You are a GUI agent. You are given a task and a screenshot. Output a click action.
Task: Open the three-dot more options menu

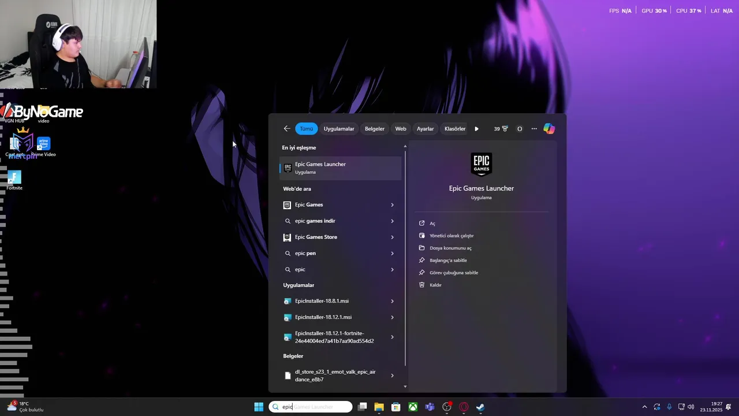(x=534, y=129)
